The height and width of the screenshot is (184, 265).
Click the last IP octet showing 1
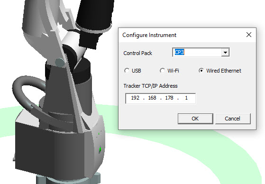click(x=186, y=98)
